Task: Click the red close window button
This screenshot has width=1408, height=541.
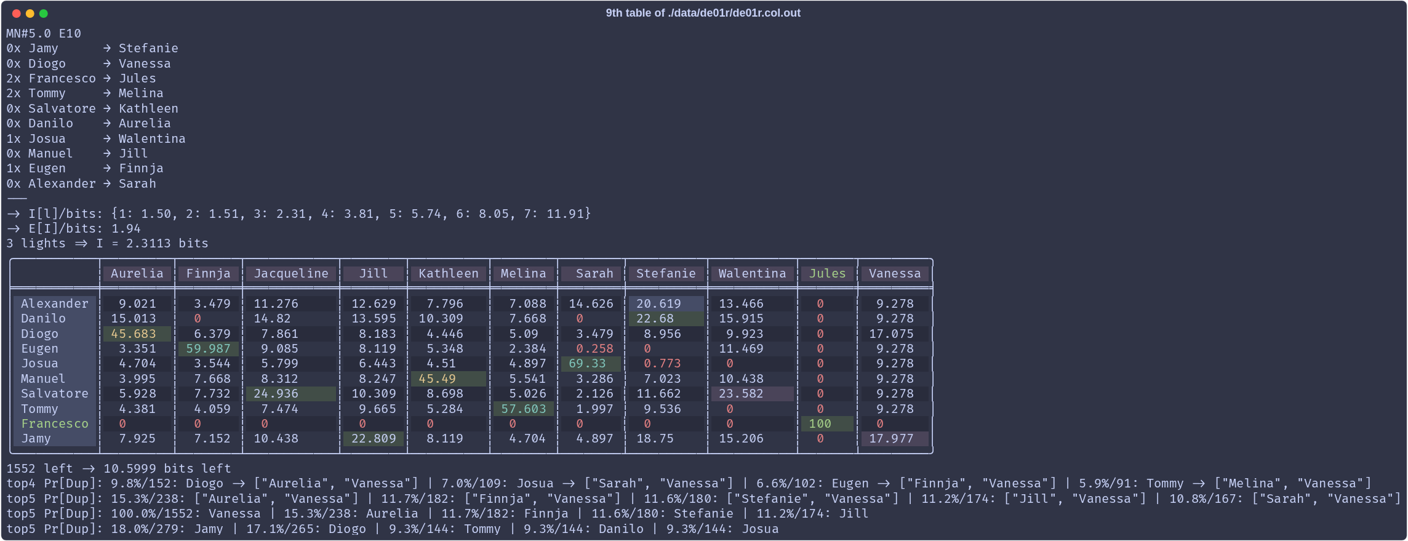Action: 16,14
